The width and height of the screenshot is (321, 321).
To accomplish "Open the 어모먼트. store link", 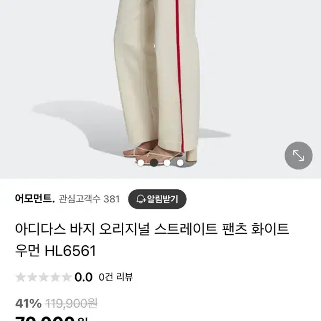I will pos(35,198).
